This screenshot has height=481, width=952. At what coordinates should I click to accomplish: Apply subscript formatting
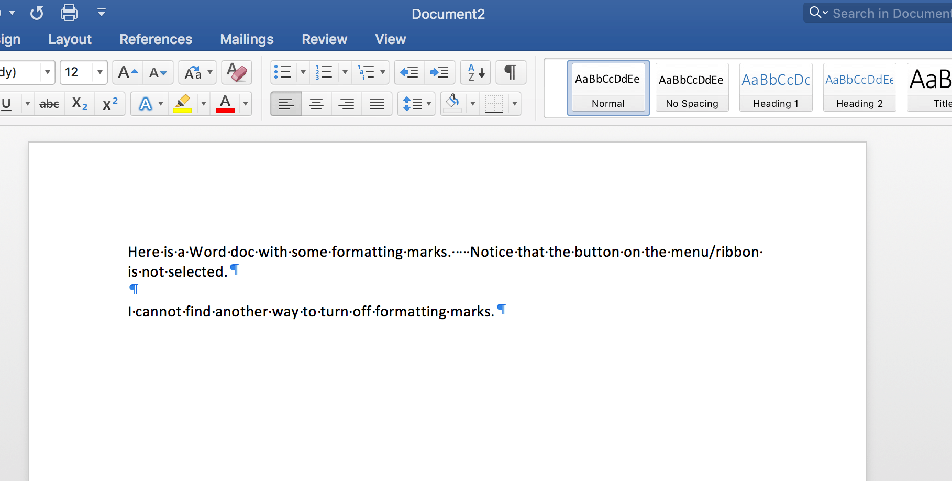coord(80,104)
